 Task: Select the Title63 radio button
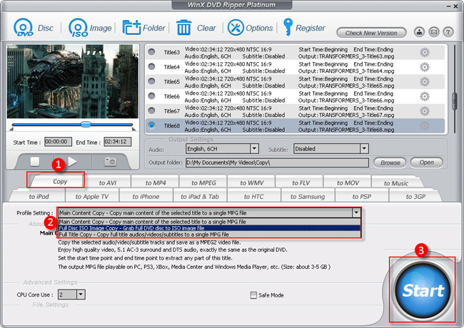click(x=151, y=52)
